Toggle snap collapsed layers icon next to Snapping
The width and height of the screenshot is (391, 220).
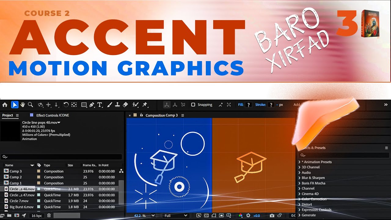coord(221,105)
